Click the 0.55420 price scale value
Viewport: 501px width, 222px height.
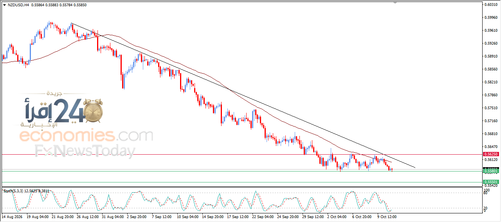[x=491, y=185]
